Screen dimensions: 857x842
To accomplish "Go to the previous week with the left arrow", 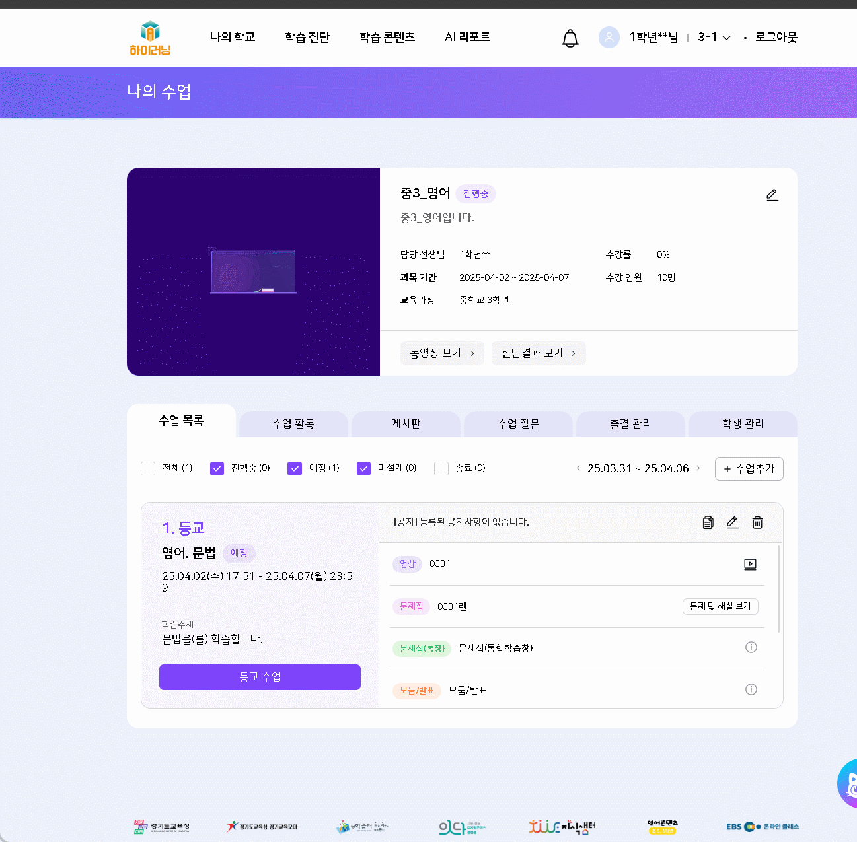I will pyautogui.click(x=578, y=468).
